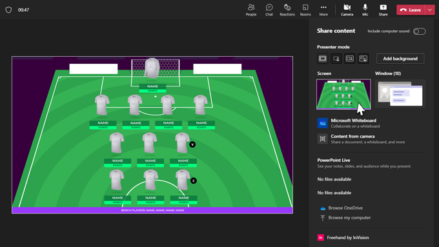Screen dimensions: 439x247
Task: Browse OneDrive for files
Action: click(x=345, y=208)
